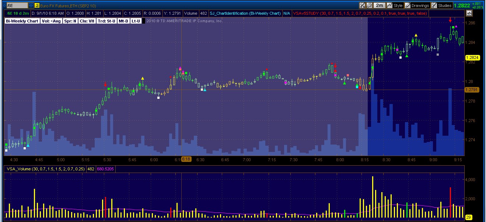Click the Lt-U label
This screenshot has height=222, width=486.
(136, 21)
